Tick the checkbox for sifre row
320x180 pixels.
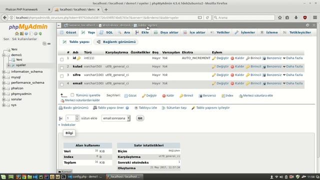[62, 76]
